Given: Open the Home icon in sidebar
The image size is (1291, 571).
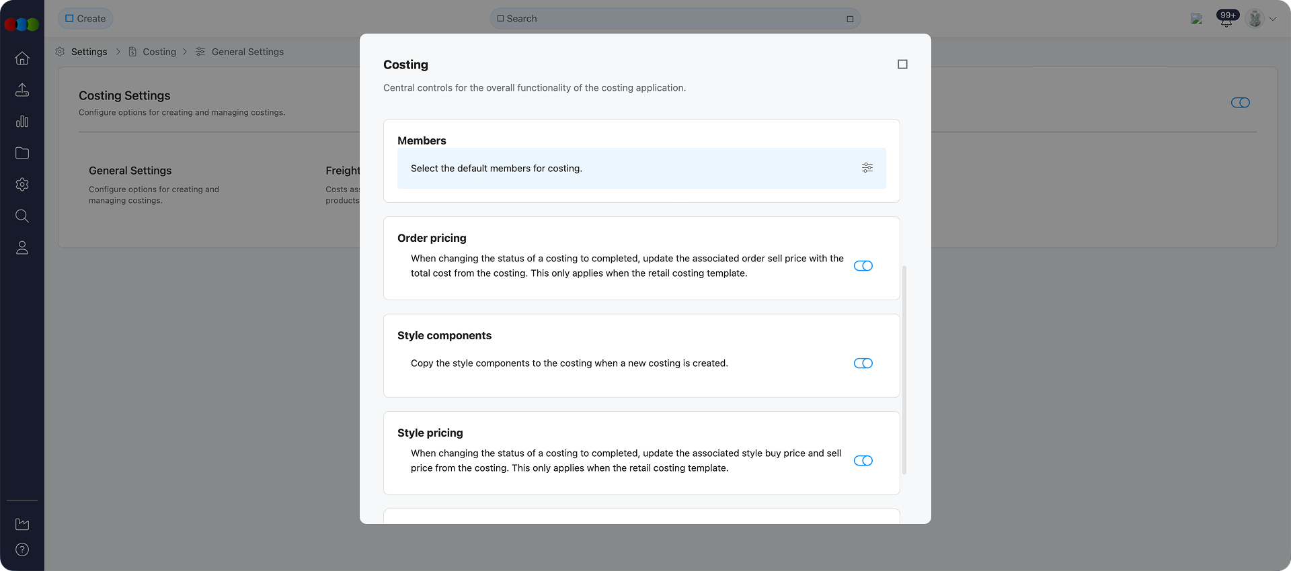Looking at the screenshot, I should click(22, 58).
